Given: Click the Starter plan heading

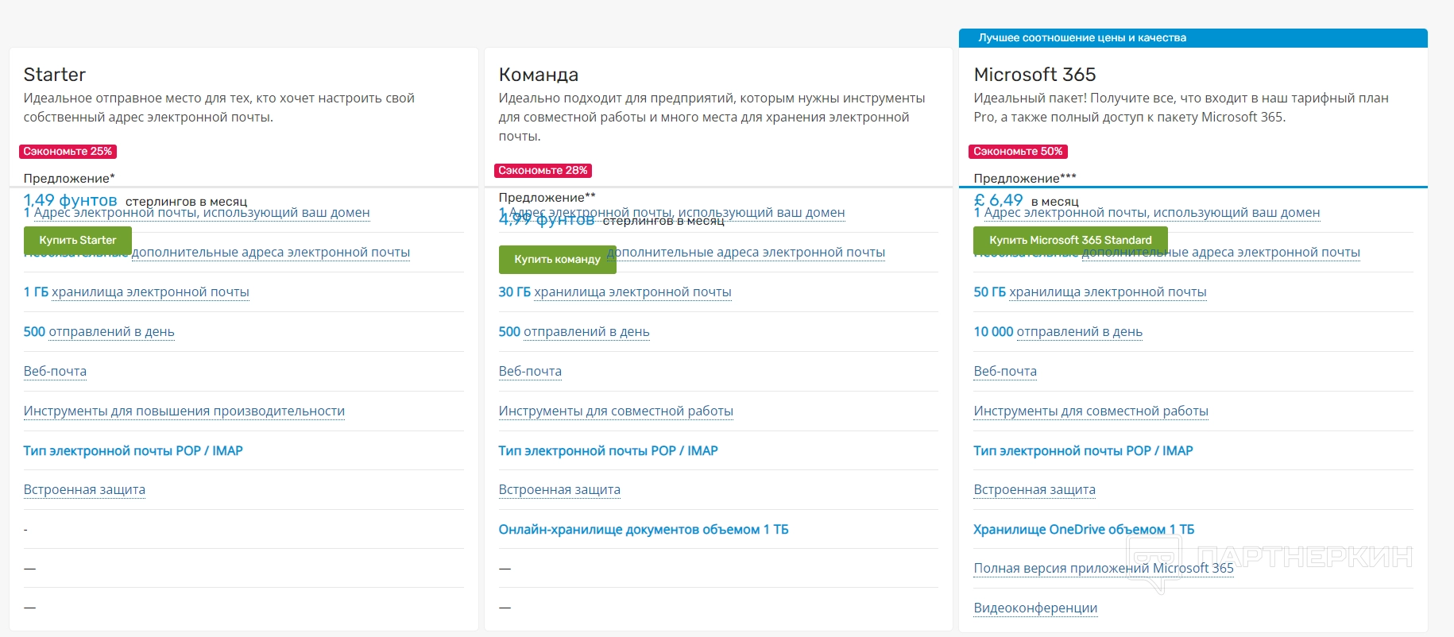Looking at the screenshot, I should click(54, 75).
